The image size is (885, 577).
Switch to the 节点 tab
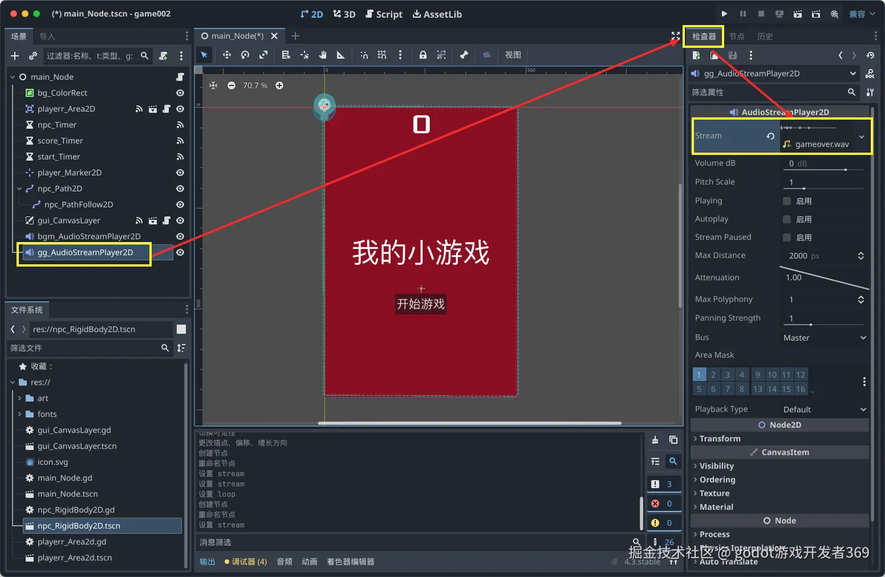coord(737,36)
